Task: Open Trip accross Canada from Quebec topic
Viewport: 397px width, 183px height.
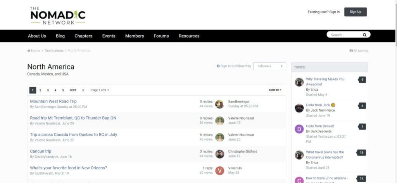Action: [x=73, y=135]
